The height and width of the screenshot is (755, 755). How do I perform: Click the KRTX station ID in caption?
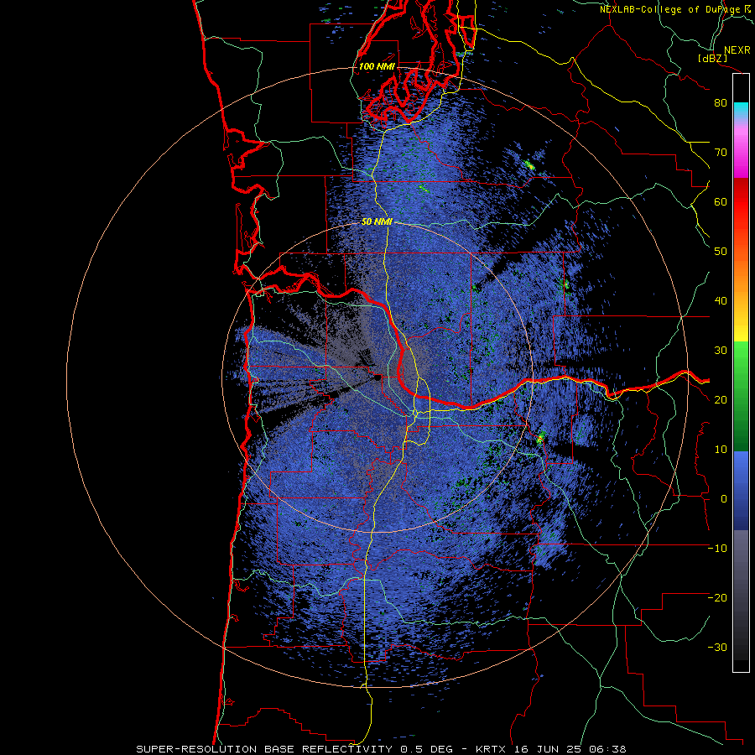coord(492,749)
